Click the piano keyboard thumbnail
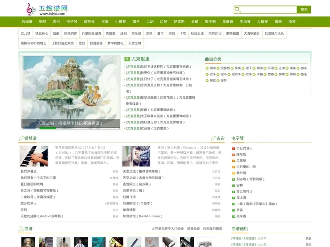The height and width of the screenshot is (247, 330). (34, 156)
